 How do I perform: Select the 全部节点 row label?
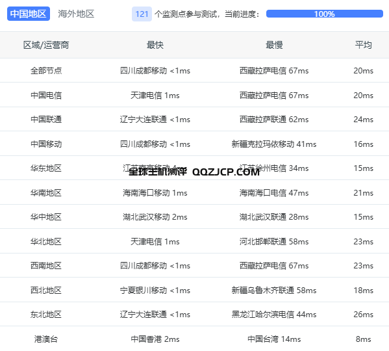tap(46, 71)
